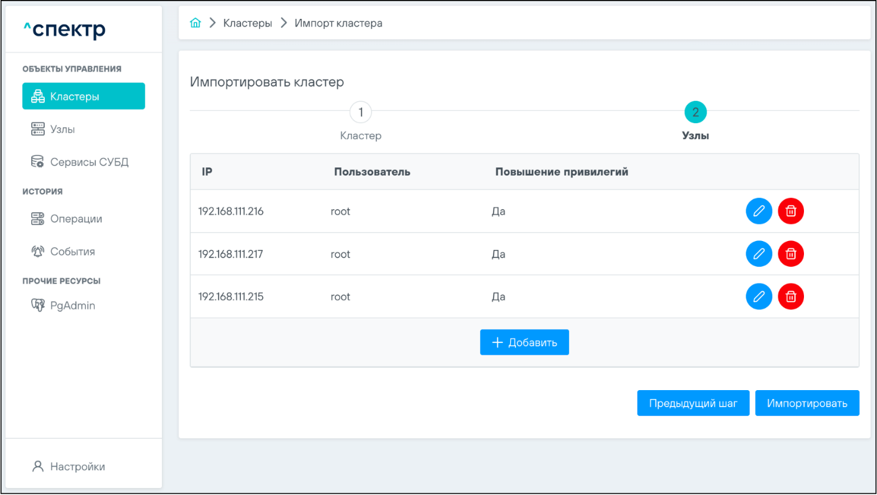
Task: Open Узлы section in sidebar
Action: pos(62,129)
